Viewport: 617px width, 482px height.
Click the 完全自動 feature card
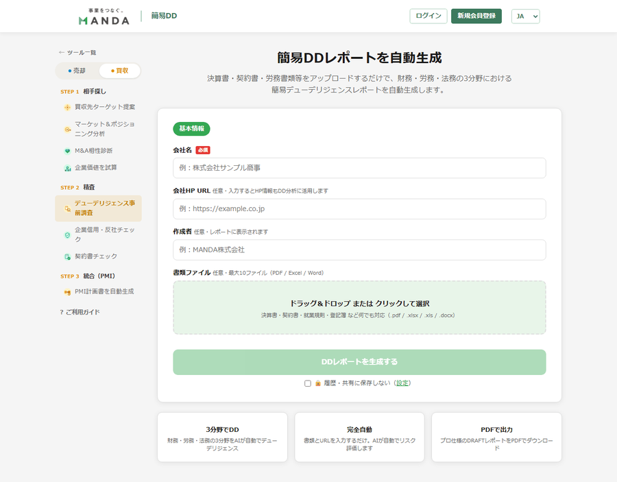(x=359, y=437)
